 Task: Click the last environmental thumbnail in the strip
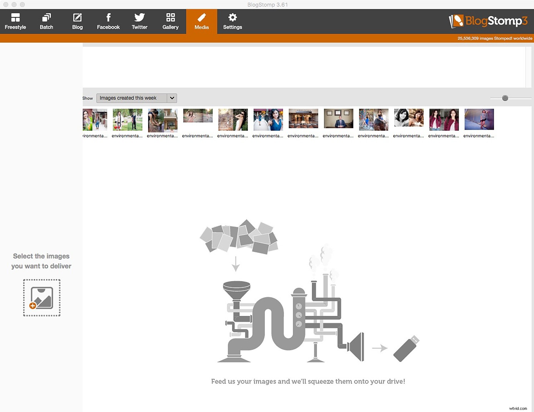pos(479,120)
